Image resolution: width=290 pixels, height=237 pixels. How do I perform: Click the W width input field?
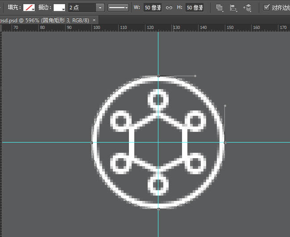(153, 8)
